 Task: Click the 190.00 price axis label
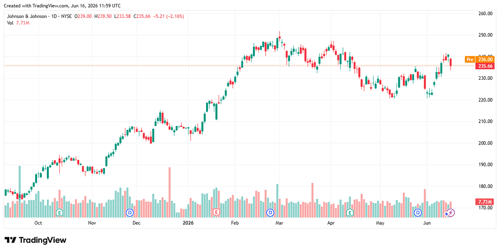click(486, 164)
